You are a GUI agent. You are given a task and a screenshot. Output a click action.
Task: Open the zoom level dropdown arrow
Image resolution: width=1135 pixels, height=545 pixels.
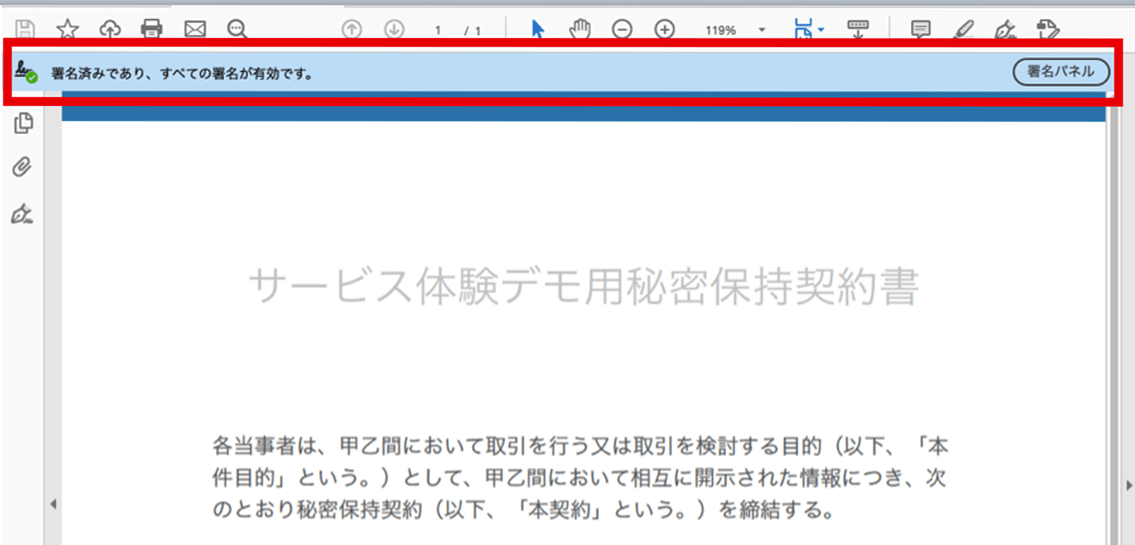(762, 30)
